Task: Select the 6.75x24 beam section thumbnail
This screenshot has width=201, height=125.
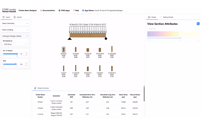Action: 76,49
